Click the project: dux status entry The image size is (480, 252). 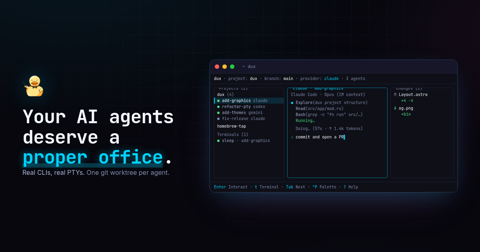[x=243, y=79]
